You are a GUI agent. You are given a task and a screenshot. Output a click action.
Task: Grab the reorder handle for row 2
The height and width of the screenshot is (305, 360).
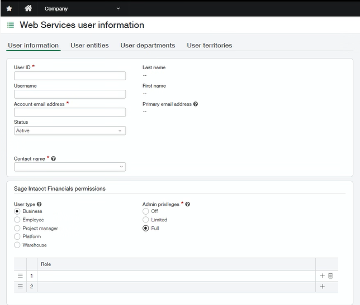(x=20, y=286)
